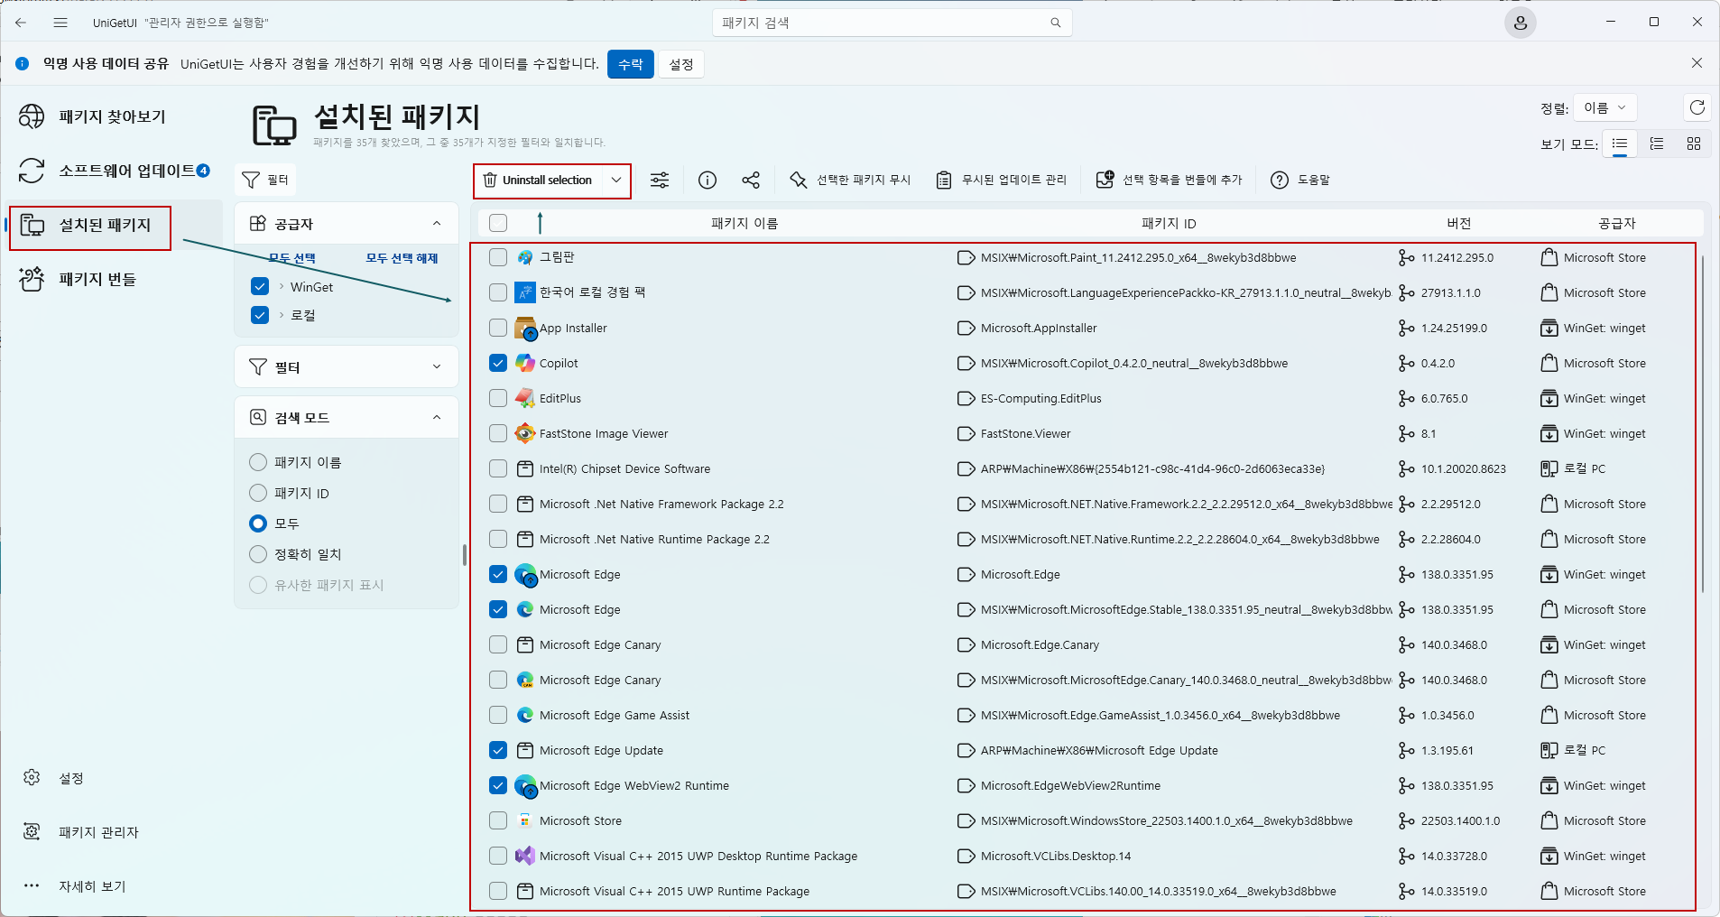Viewport: 1720px width, 917px height.
Task: Click the WinGet source icon for App Installer
Action: click(1549, 328)
